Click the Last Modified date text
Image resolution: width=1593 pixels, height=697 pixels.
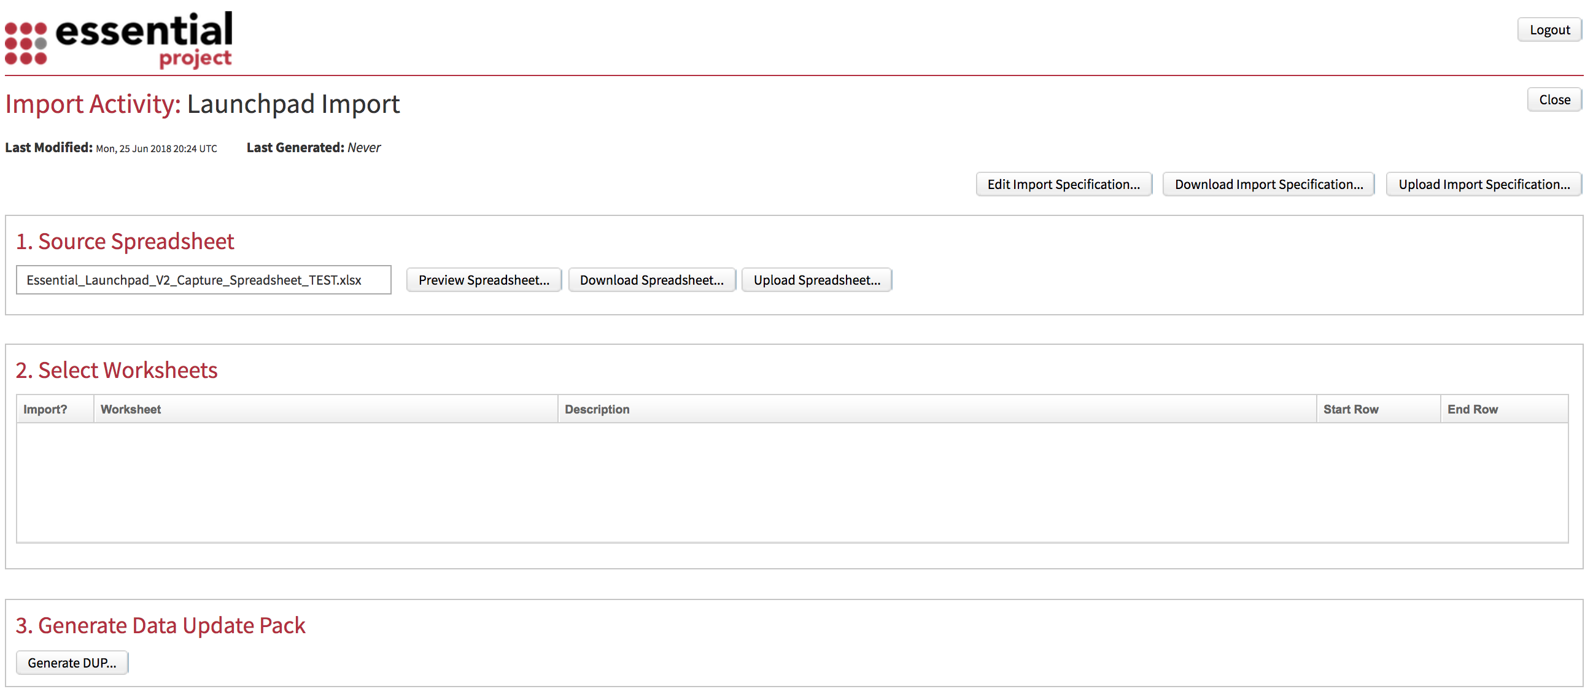pyautogui.click(x=157, y=148)
